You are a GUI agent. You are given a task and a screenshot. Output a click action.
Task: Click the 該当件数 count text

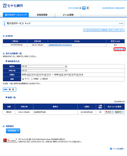click(x=119, y=102)
